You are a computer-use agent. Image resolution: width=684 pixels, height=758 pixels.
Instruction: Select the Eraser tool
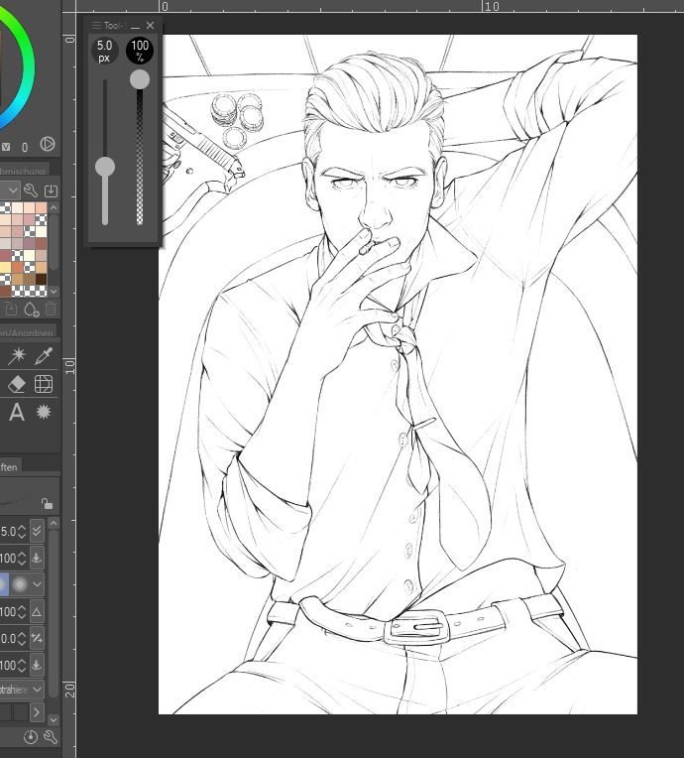click(x=16, y=384)
